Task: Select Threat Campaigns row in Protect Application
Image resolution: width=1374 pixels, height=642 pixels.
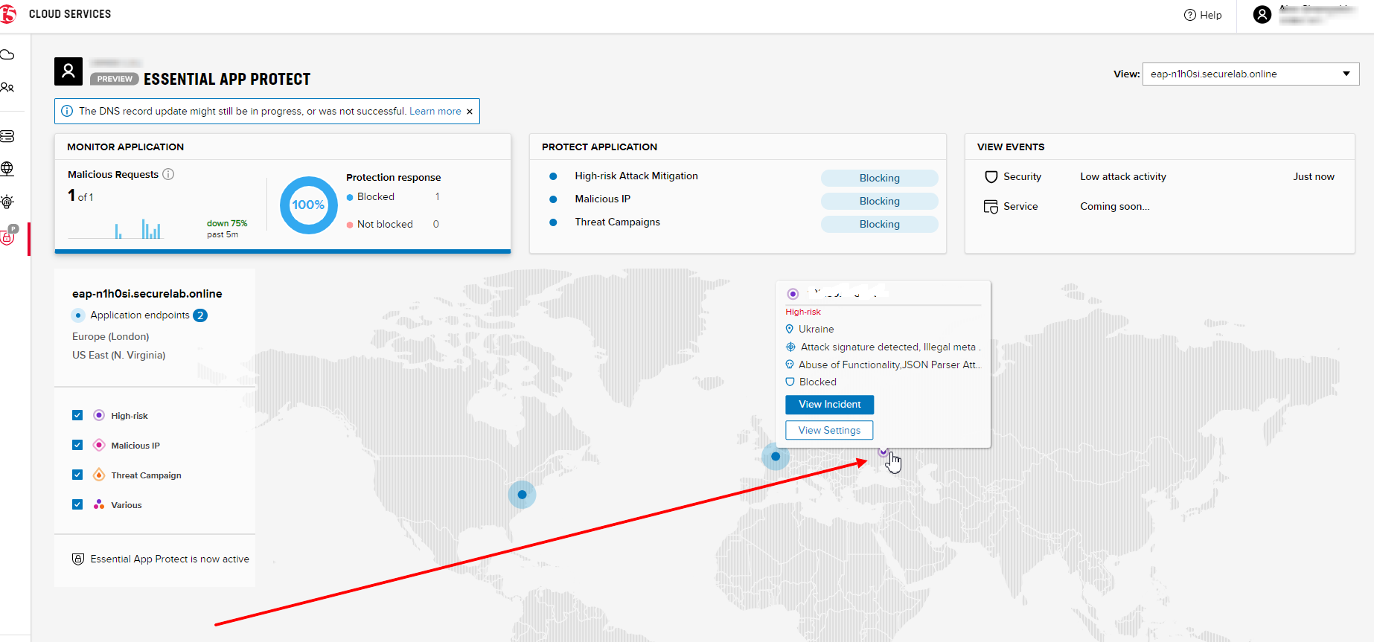Action: click(x=617, y=222)
